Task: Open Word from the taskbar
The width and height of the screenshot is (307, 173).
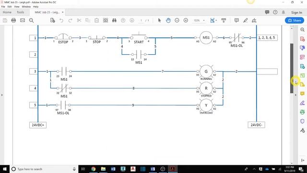Action: (113, 169)
